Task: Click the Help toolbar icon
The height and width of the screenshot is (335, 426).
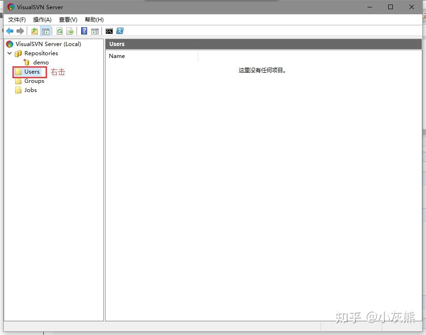Action: [x=84, y=31]
